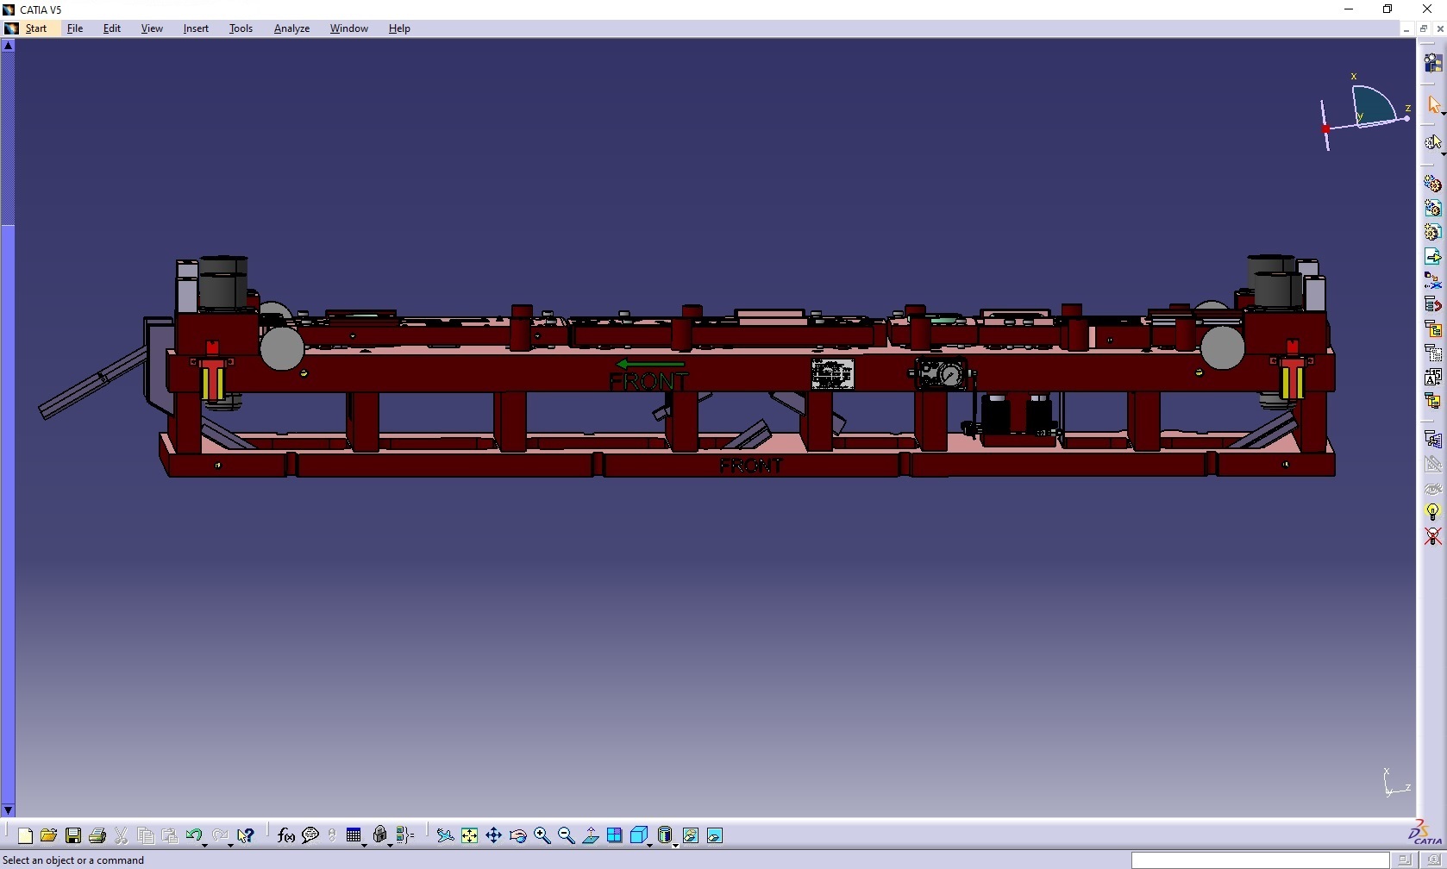
Task: Click the Fit All In icon
Action: [469, 835]
